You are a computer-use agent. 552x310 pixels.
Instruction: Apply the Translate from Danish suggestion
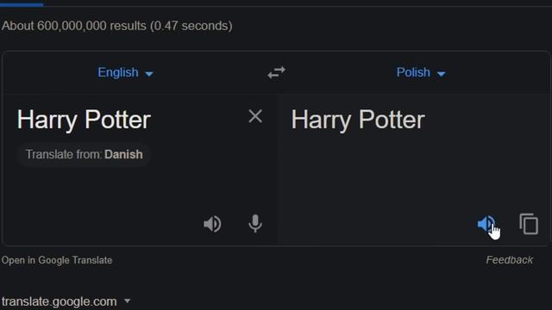(x=85, y=154)
